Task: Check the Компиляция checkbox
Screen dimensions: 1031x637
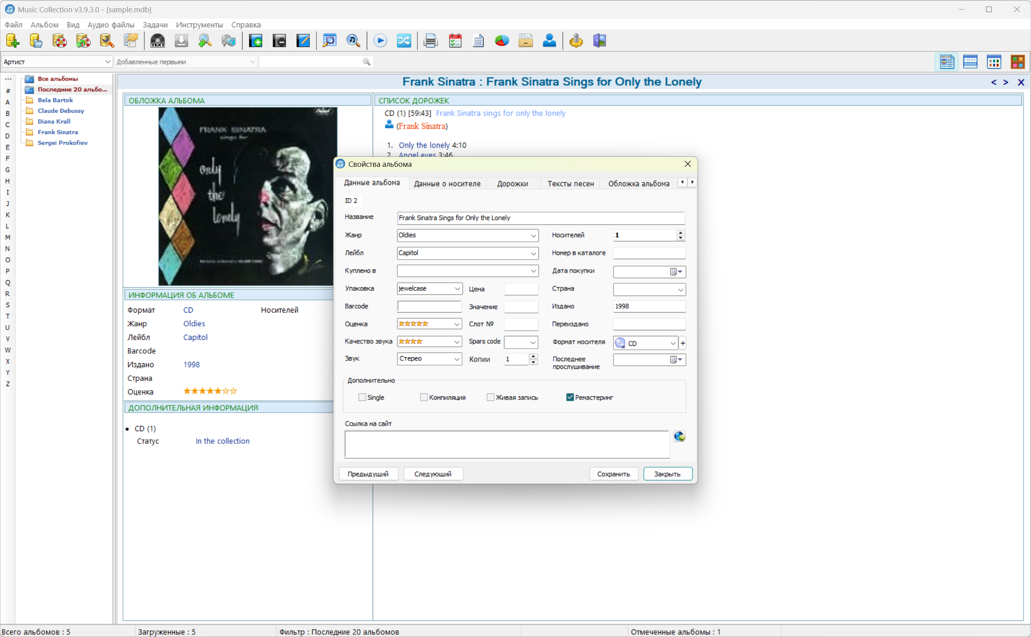Action: pos(424,397)
